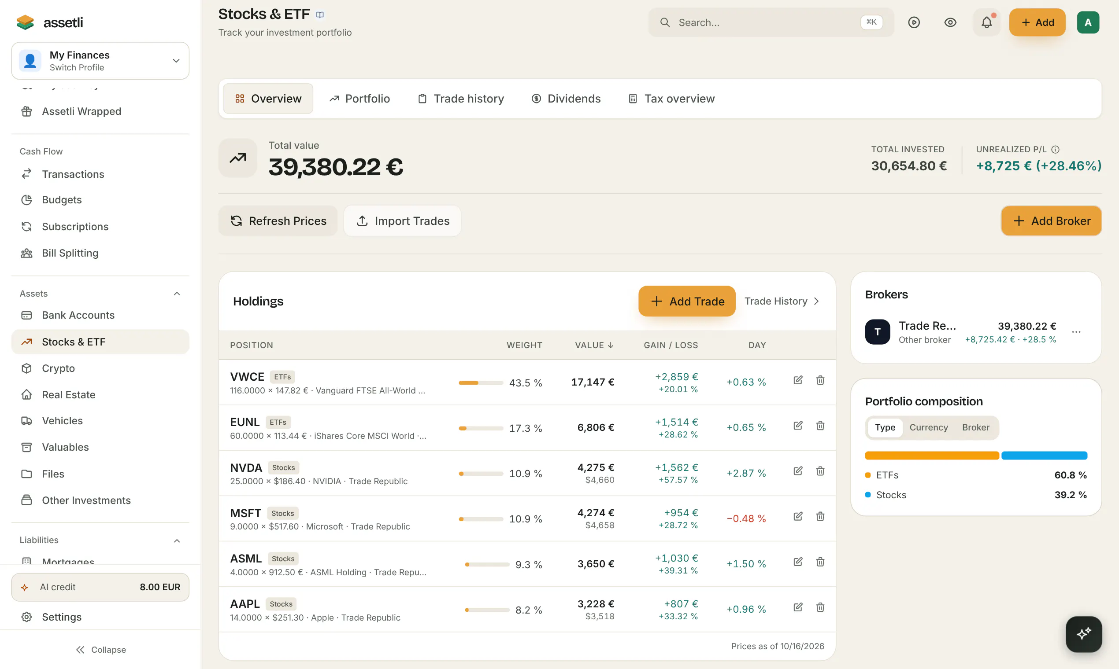Open the Tax overview tab
1119x669 pixels.
pyautogui.click(x=671, y=99)
